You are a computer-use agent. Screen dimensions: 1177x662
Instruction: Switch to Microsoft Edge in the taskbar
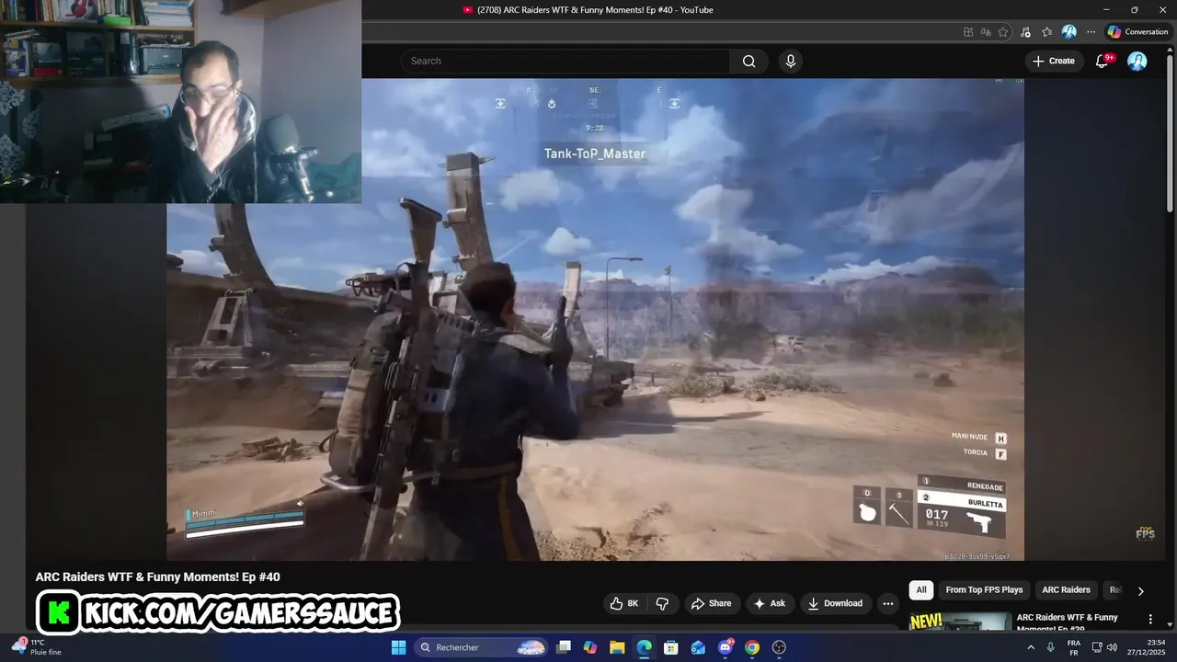[644, 647]
